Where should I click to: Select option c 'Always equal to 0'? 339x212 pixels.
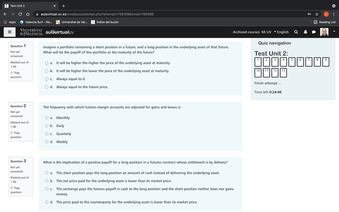(47, 79)
